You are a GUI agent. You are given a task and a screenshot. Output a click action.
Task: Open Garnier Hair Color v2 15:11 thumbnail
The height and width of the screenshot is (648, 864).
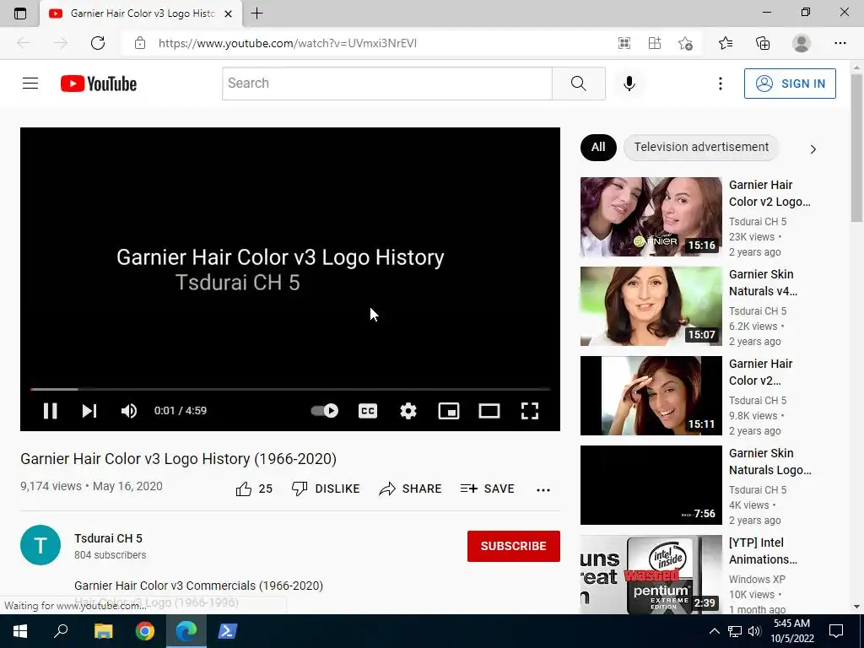(651, 396)
